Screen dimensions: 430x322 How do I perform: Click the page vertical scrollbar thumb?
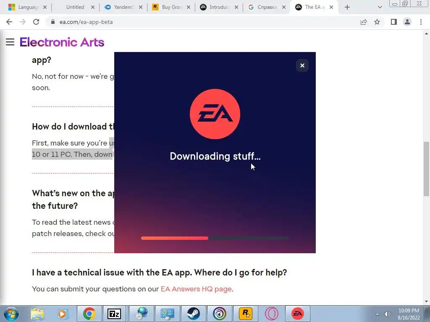426,169
